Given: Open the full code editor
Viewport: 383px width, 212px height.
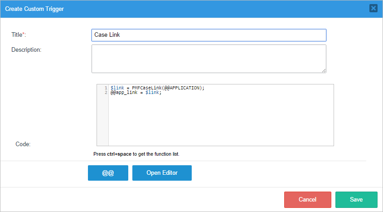Looking at the screenshot, I should [162, 173].
